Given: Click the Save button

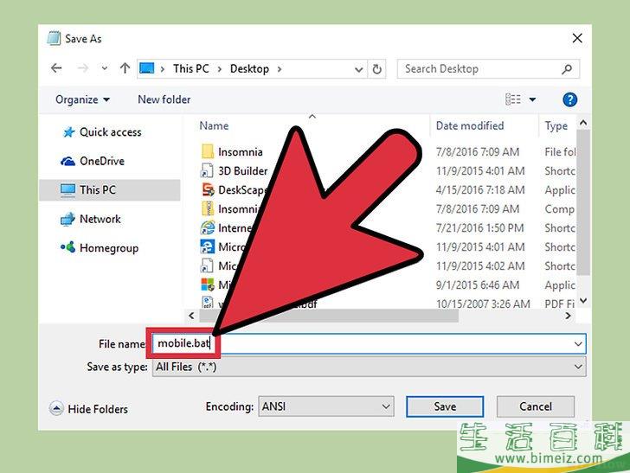Looking at the screenshot, I should pyautogui.click(x=445, y=406).
